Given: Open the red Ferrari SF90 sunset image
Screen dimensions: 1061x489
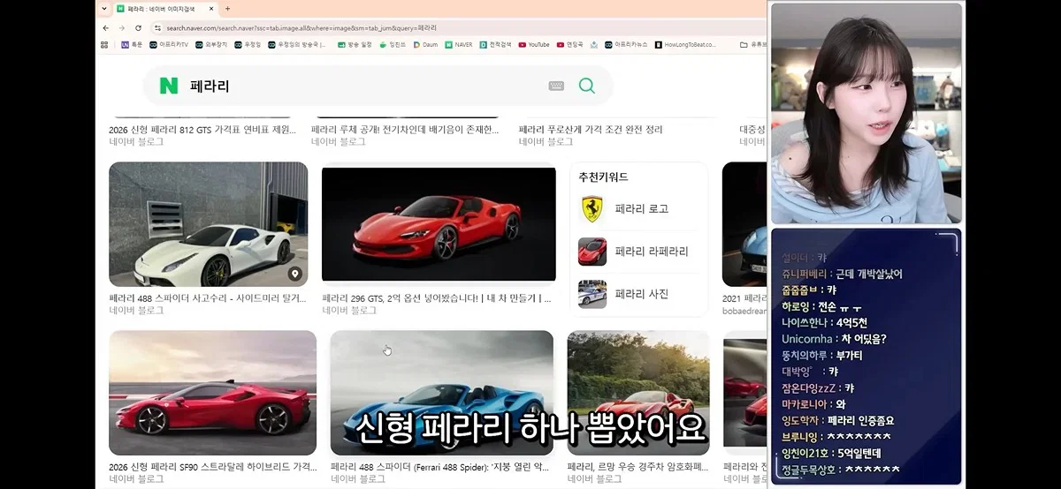Looking at the screenshot, I should tap(212, 393).
